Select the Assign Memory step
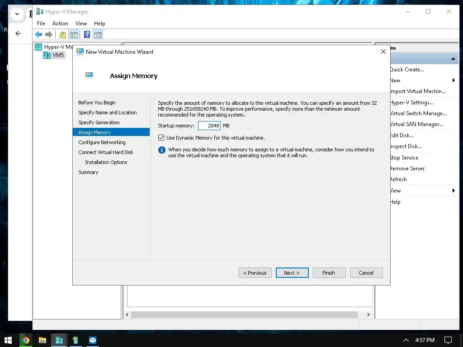This screenshot has width=463, height=347. tap(111, 132)
